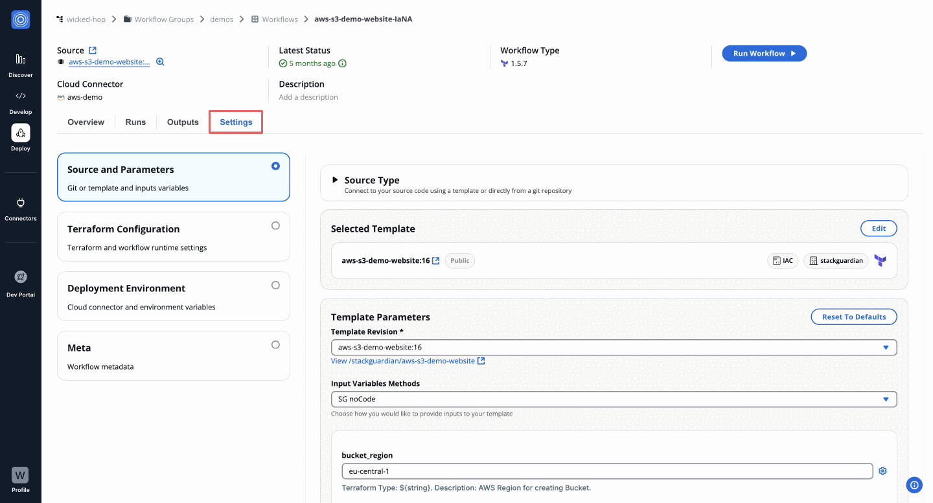Switch to the Overview tab
Image resolution: width=933 pixels, height=503 pixels.
click(86, 122)
